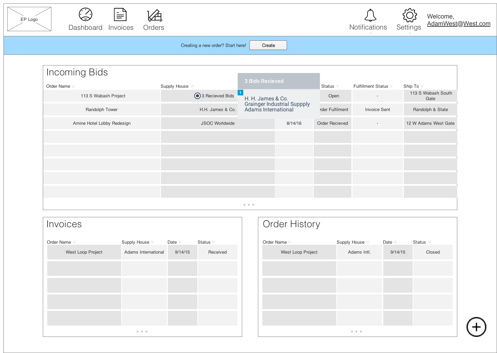This screenshot has height=353, width=497.
Task: Sort Invoices by Date arrow
Action: coord(180,242)
